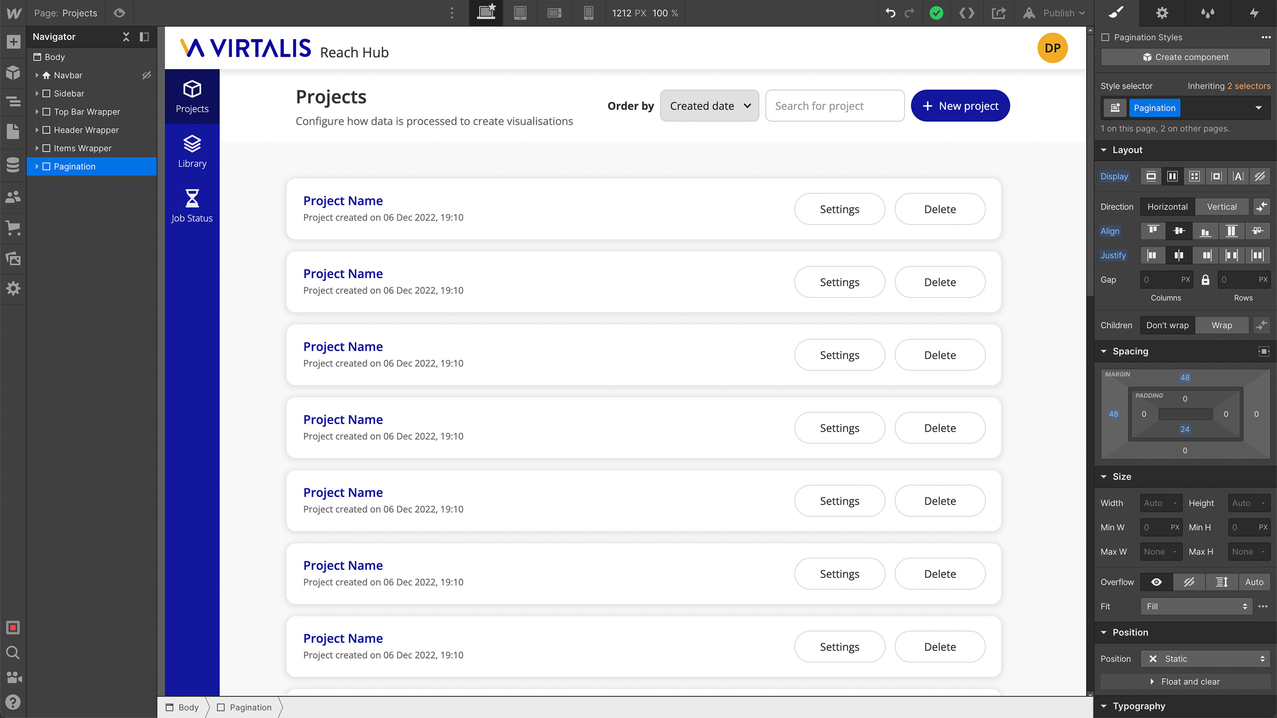Click the Body breadcrumb
Screen dimensions: 1277x718
(182, 707)
